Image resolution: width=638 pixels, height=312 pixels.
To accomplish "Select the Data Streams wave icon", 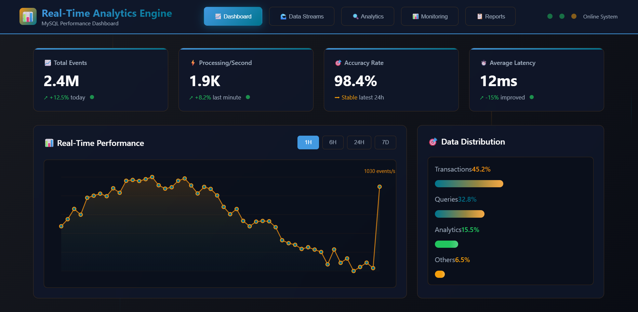I will point(283,16).
